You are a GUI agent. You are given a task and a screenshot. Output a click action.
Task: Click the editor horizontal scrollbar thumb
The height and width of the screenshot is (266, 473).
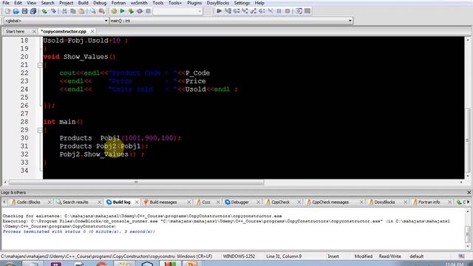[x=136, y=183]
